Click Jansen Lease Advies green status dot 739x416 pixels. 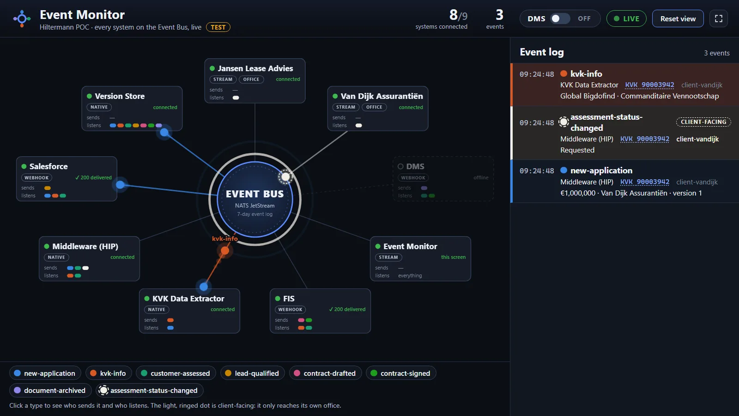click(212, 68)
